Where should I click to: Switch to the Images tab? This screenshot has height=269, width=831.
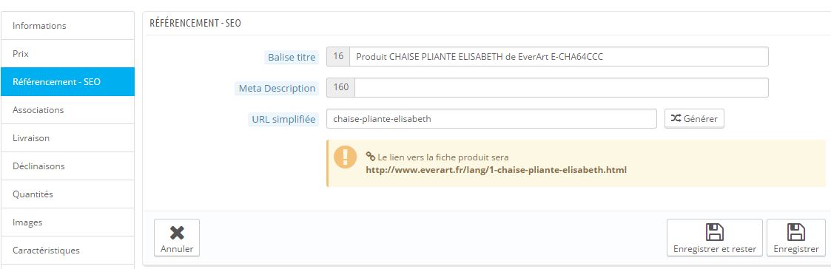tap(67, 222)
